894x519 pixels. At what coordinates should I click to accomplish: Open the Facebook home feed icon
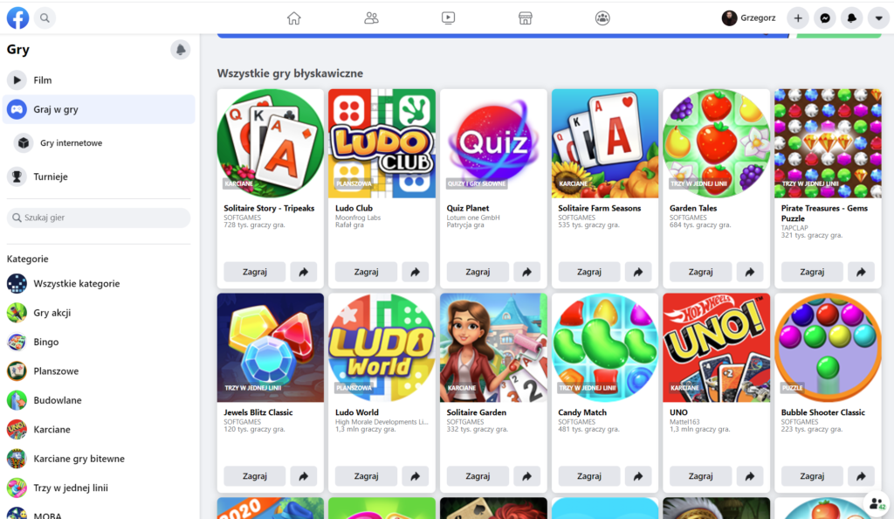point(293,18)
